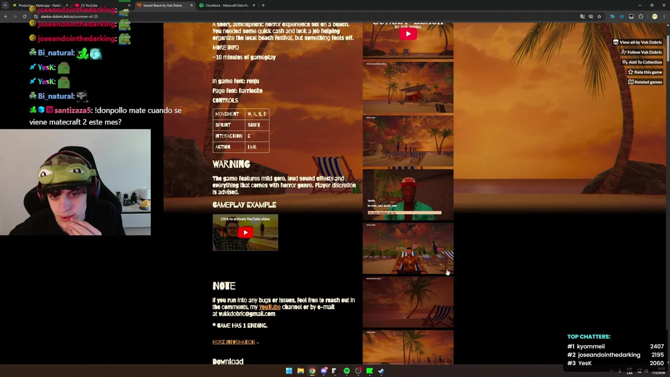The image size is (670, 377).
Task: Open the Chrome profile avatar
Action: click(x=654, y=16)
